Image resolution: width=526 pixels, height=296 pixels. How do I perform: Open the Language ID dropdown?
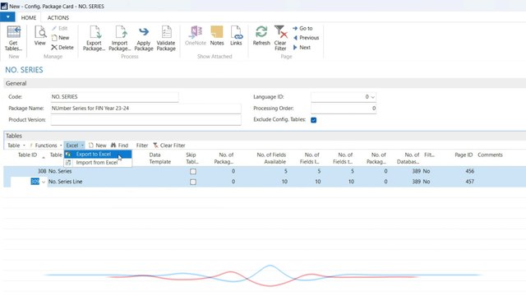click(372, 97)
